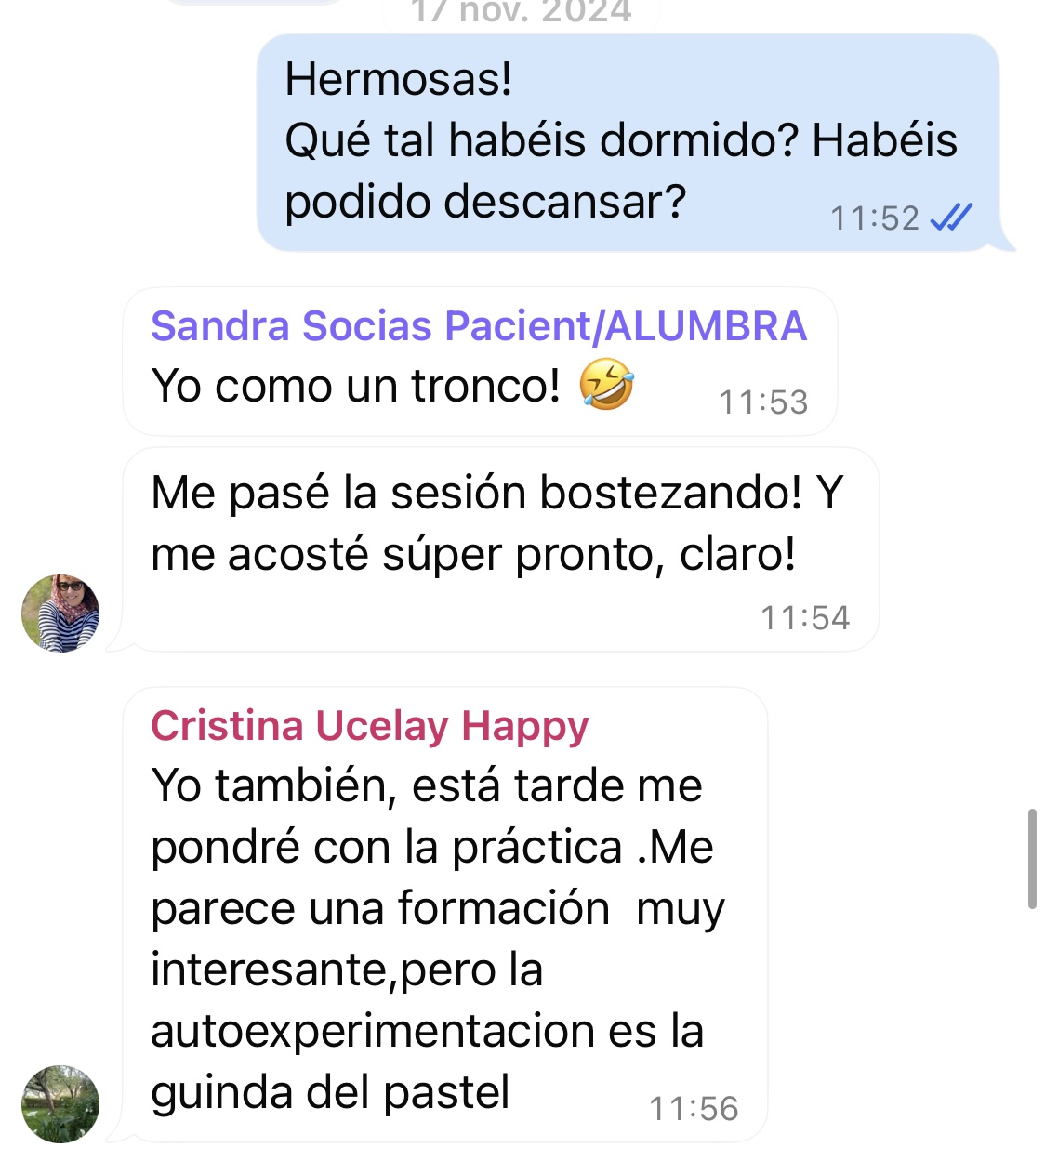
Task: Tap "guinda del pastel" text
Action: 330,1092
